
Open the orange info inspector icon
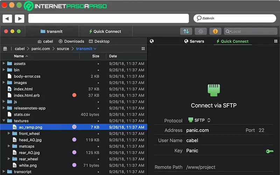[x=215, y=31]
